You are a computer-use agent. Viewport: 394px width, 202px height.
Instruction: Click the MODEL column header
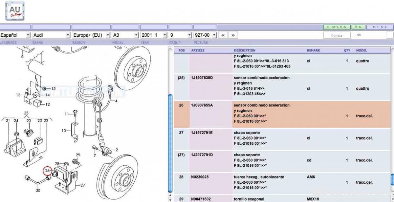[x=361, y=50]
